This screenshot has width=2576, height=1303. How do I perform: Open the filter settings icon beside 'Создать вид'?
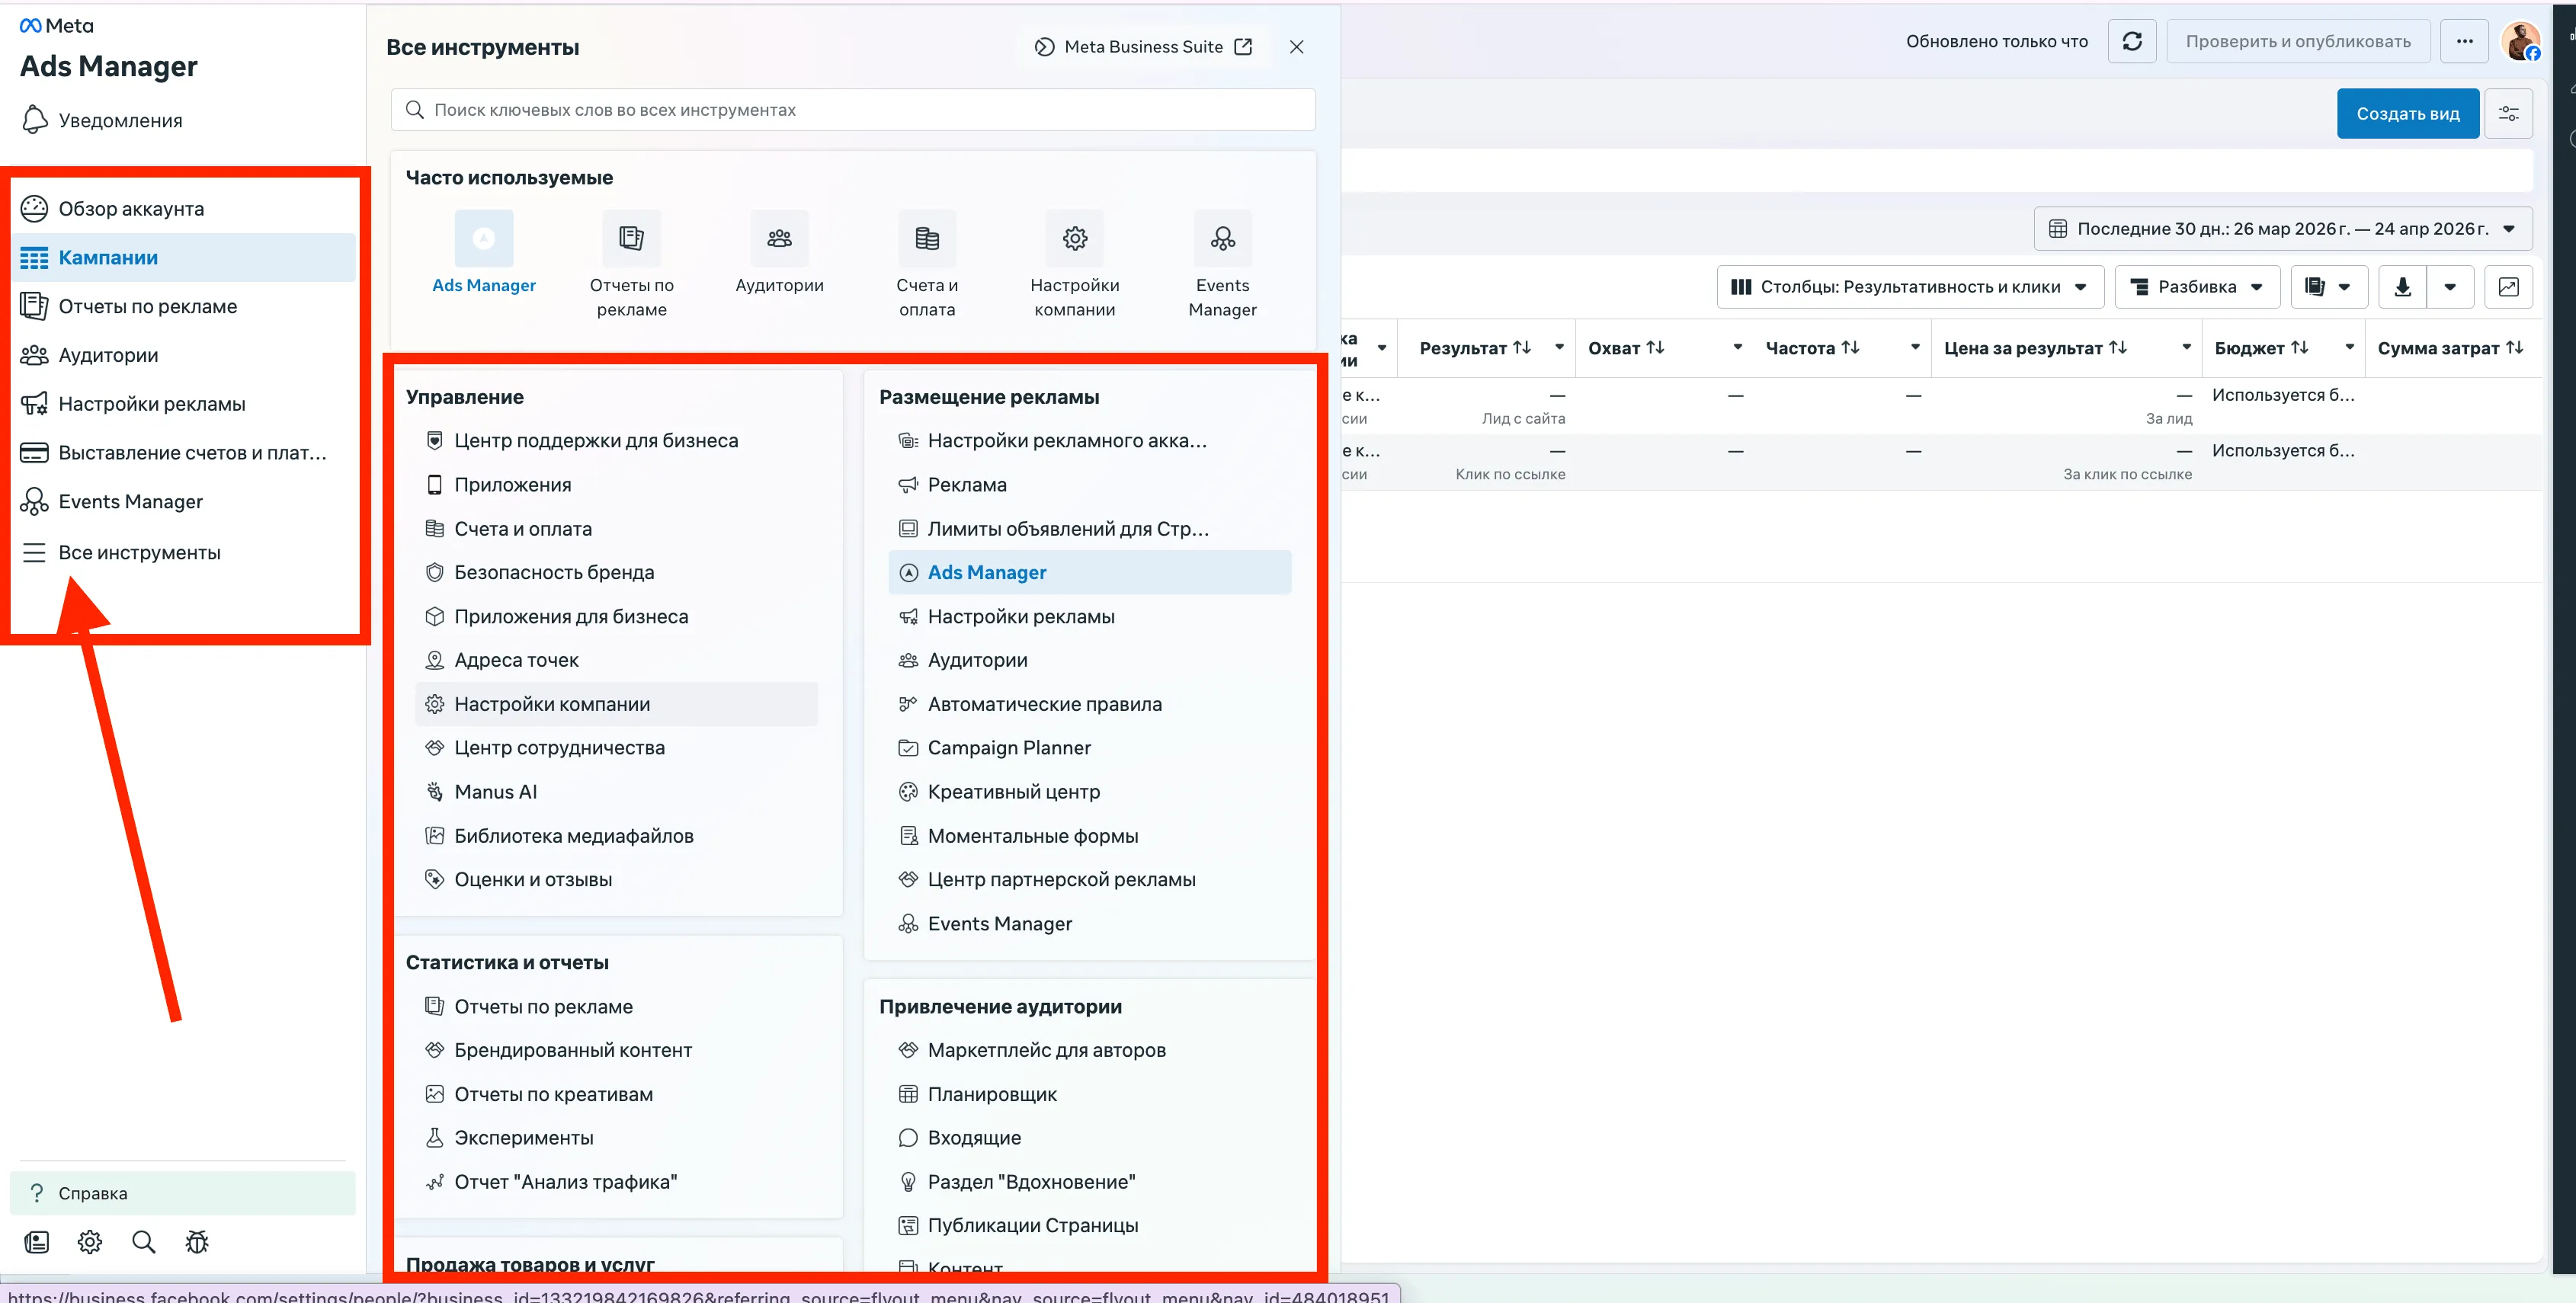tap(2508, 114)
